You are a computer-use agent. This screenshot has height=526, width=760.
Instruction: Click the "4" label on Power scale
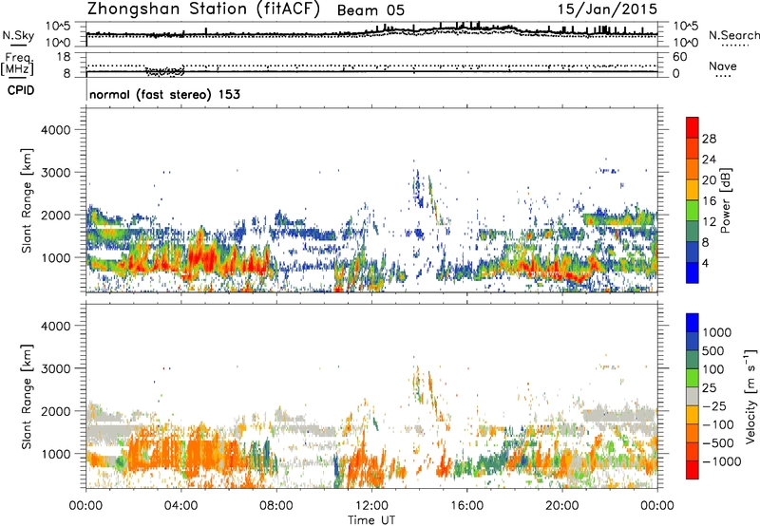pos(705,263)
